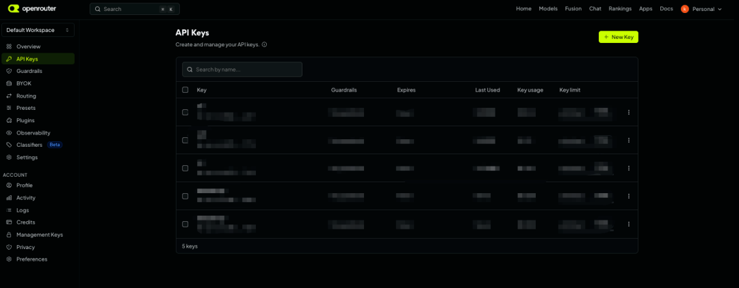
Task: Create a key with New Key button
Action: pyautogui.click(x=619, y=37)
